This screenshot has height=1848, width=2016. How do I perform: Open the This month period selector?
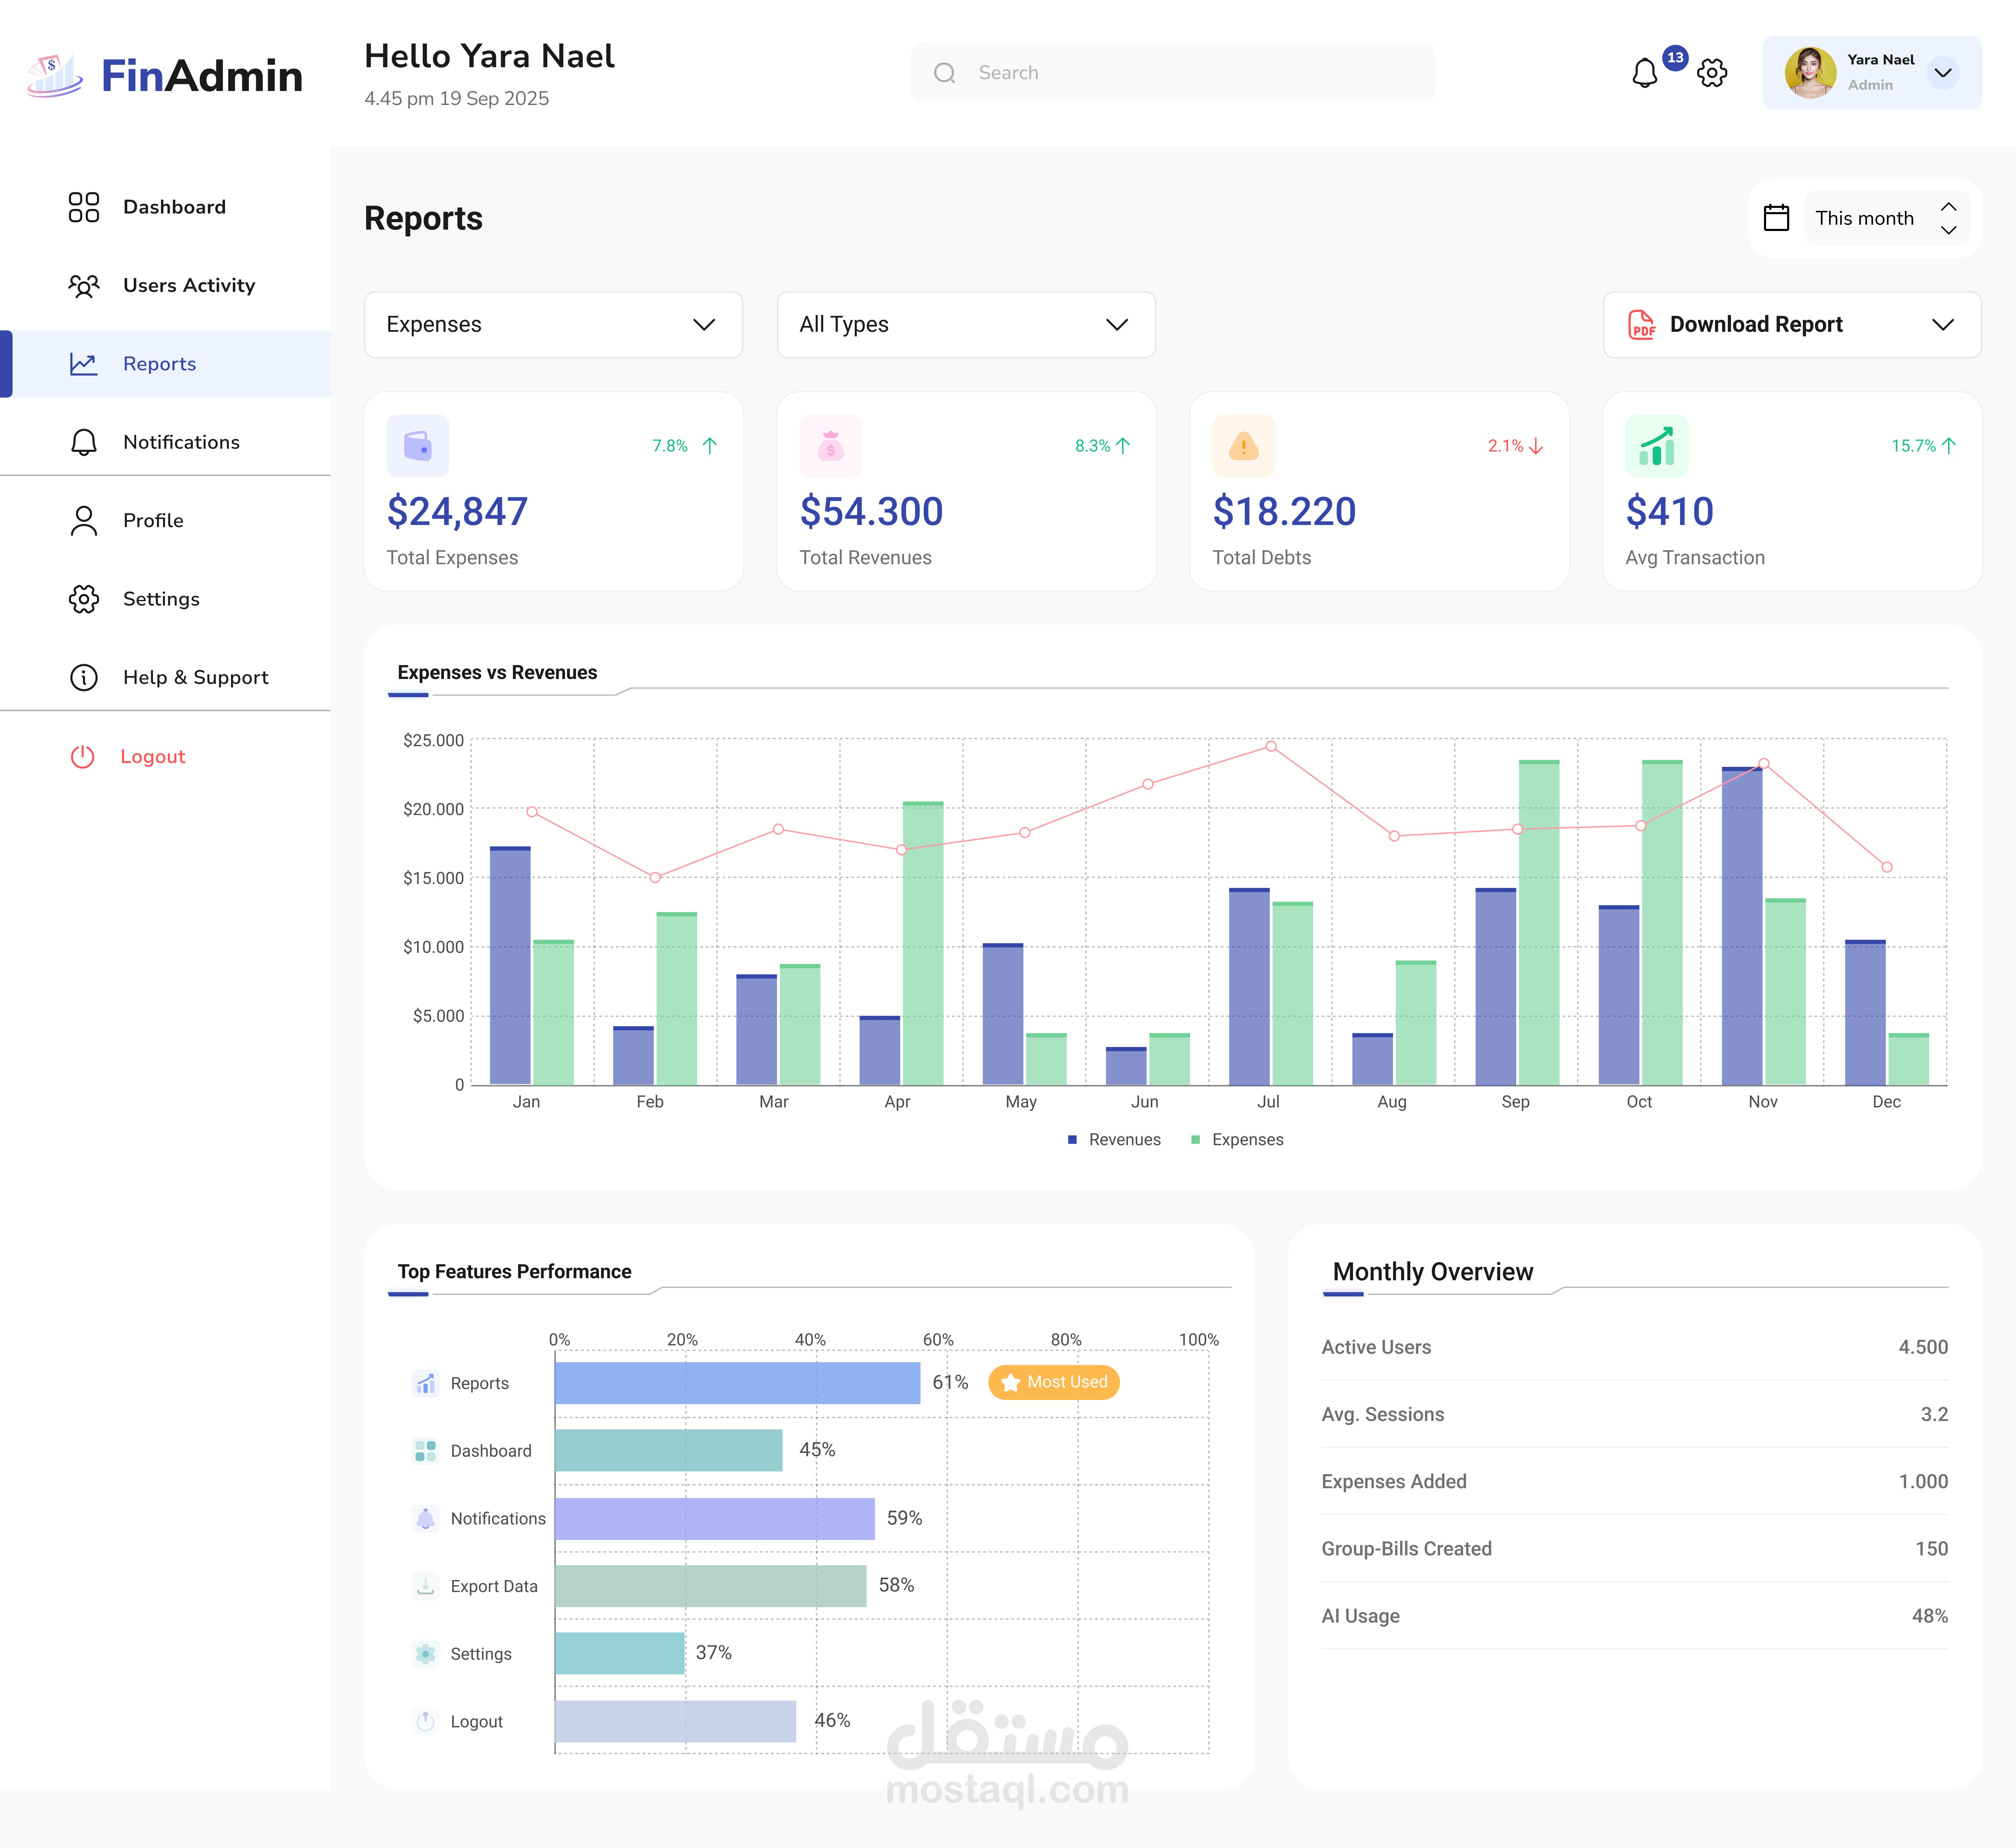point(1886,218)
